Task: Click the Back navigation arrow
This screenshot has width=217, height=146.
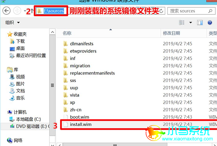Action: 7,10
